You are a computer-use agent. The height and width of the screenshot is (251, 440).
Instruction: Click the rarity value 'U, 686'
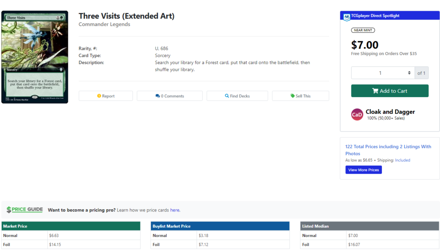click(162, 49)
